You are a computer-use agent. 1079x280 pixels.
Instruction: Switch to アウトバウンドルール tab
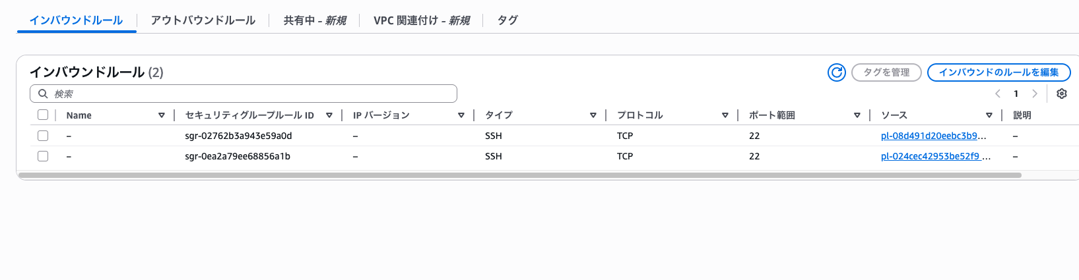[203, 20]
